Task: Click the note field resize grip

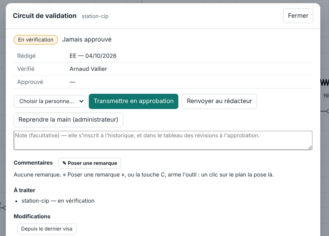Action: [310, 147]
